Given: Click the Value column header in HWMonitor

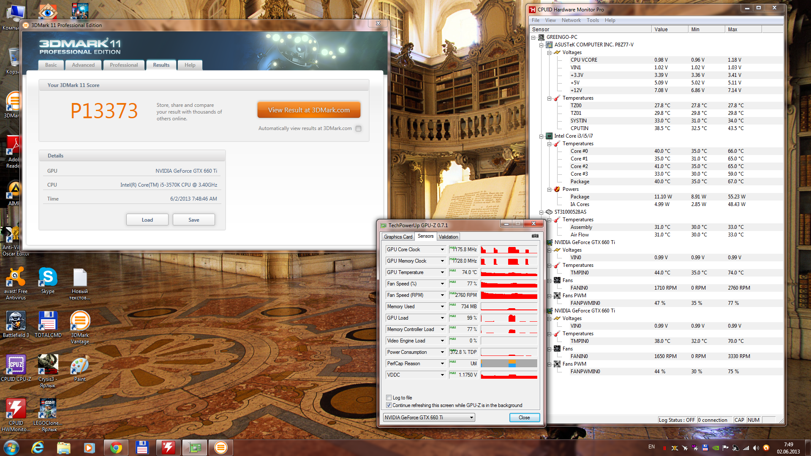Looking at the screenshot, I should click(x=669, y=29).
